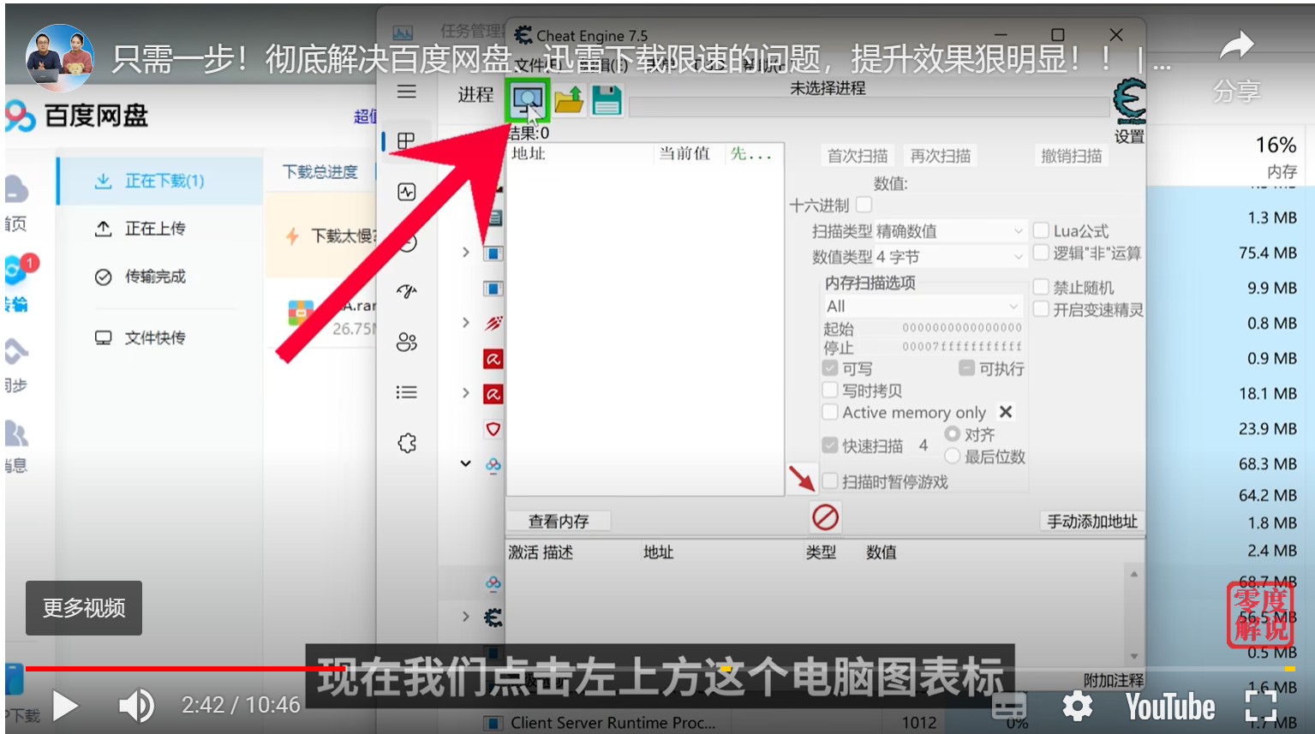Click the 百度网盘 logo

click(78, 116)
